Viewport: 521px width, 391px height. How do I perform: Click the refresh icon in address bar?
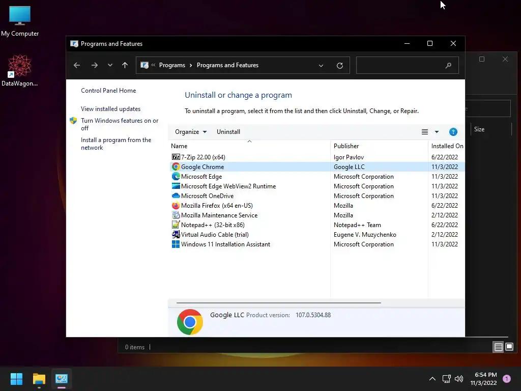point(339,66)
